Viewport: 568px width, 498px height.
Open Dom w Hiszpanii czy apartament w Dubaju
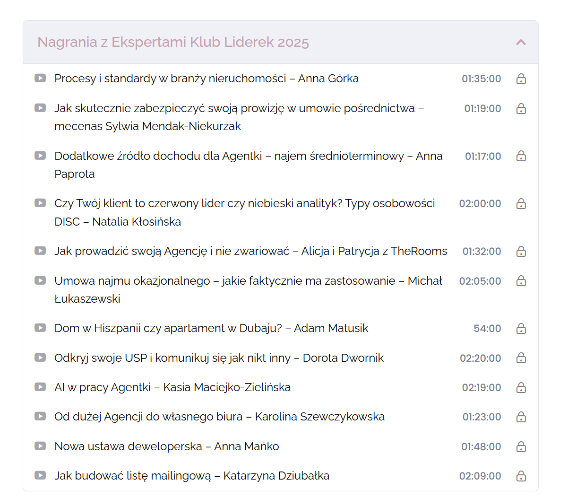coord(211,328)
